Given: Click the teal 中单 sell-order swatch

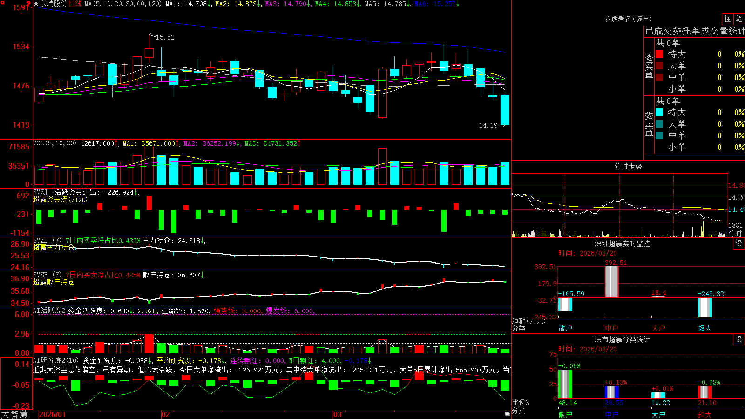Looking at the screenshot, I should pyautogui.click(x=659, y=135).
